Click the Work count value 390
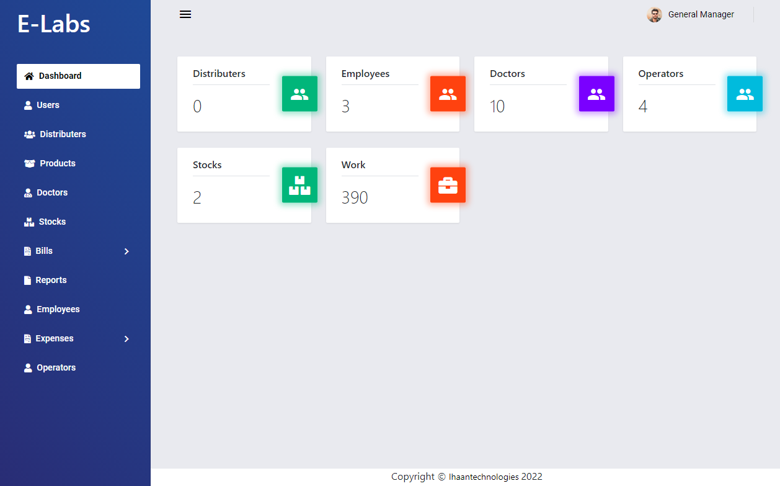780x486 pixels. pos(355,197)
